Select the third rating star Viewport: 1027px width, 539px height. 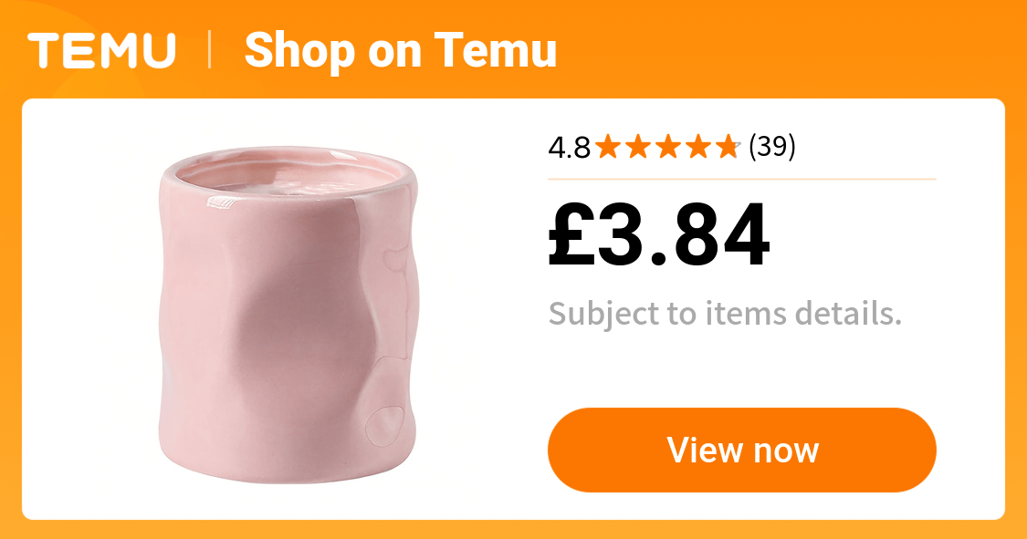(668, 147)
